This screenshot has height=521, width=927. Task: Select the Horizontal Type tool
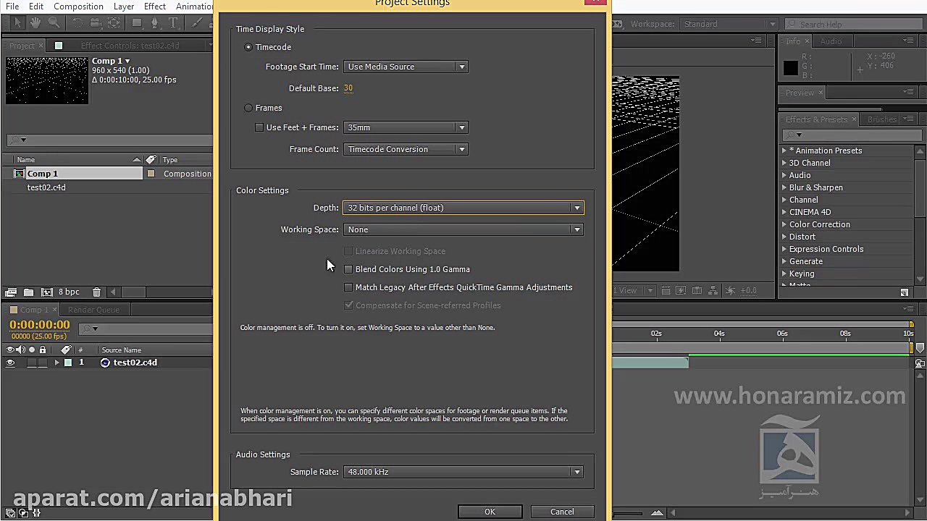pyautogui.click(x=174, y=23)
